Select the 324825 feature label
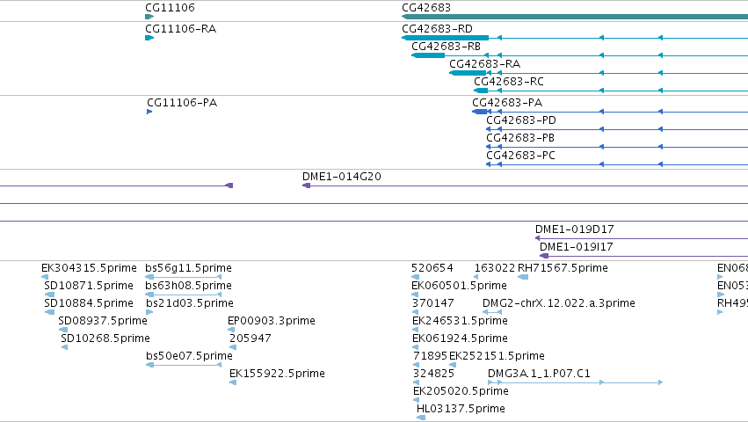 [x=433, y=374]
